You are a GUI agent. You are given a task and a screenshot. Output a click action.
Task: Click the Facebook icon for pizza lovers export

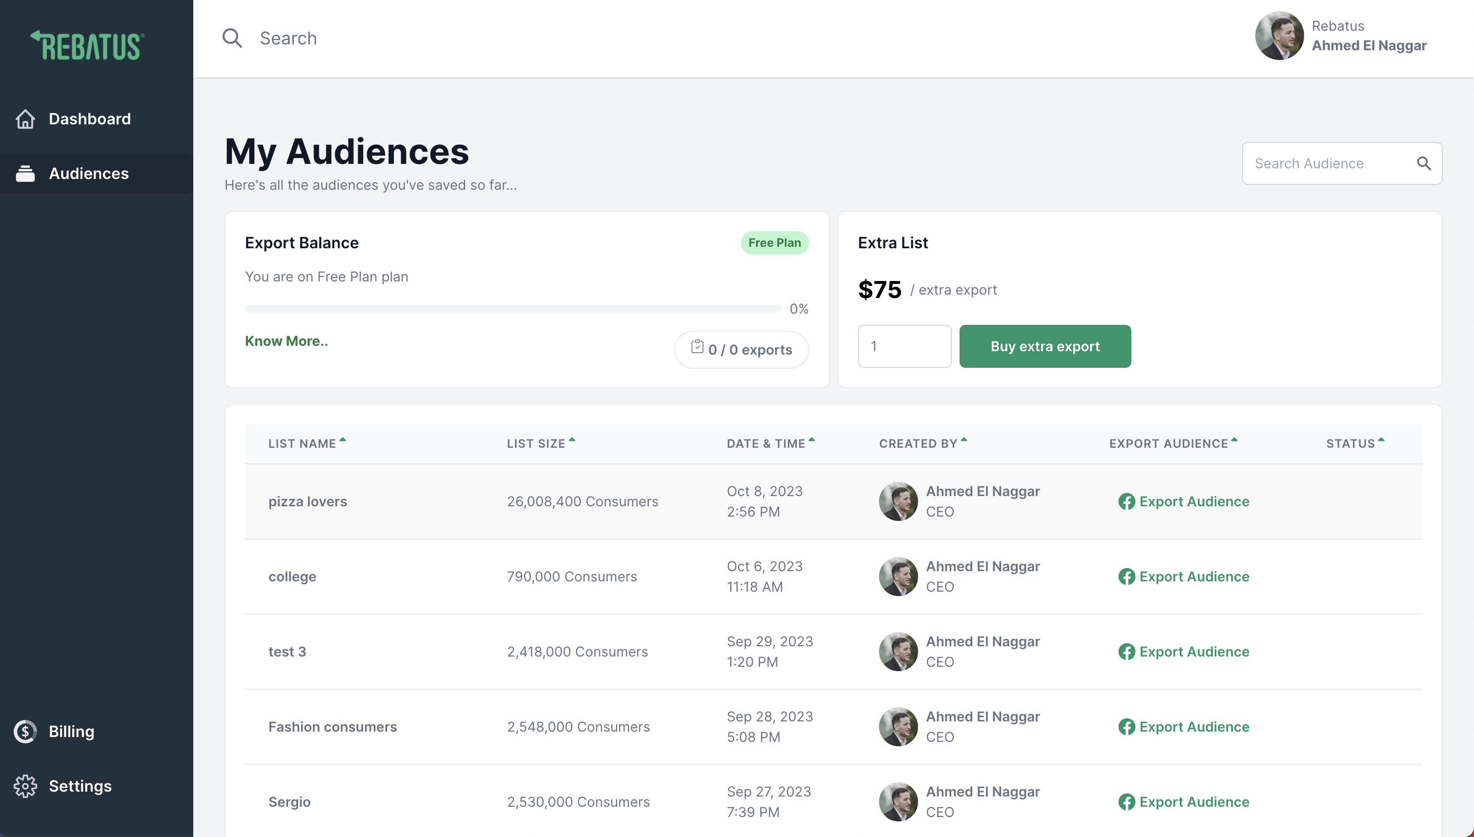[1126, 501]
